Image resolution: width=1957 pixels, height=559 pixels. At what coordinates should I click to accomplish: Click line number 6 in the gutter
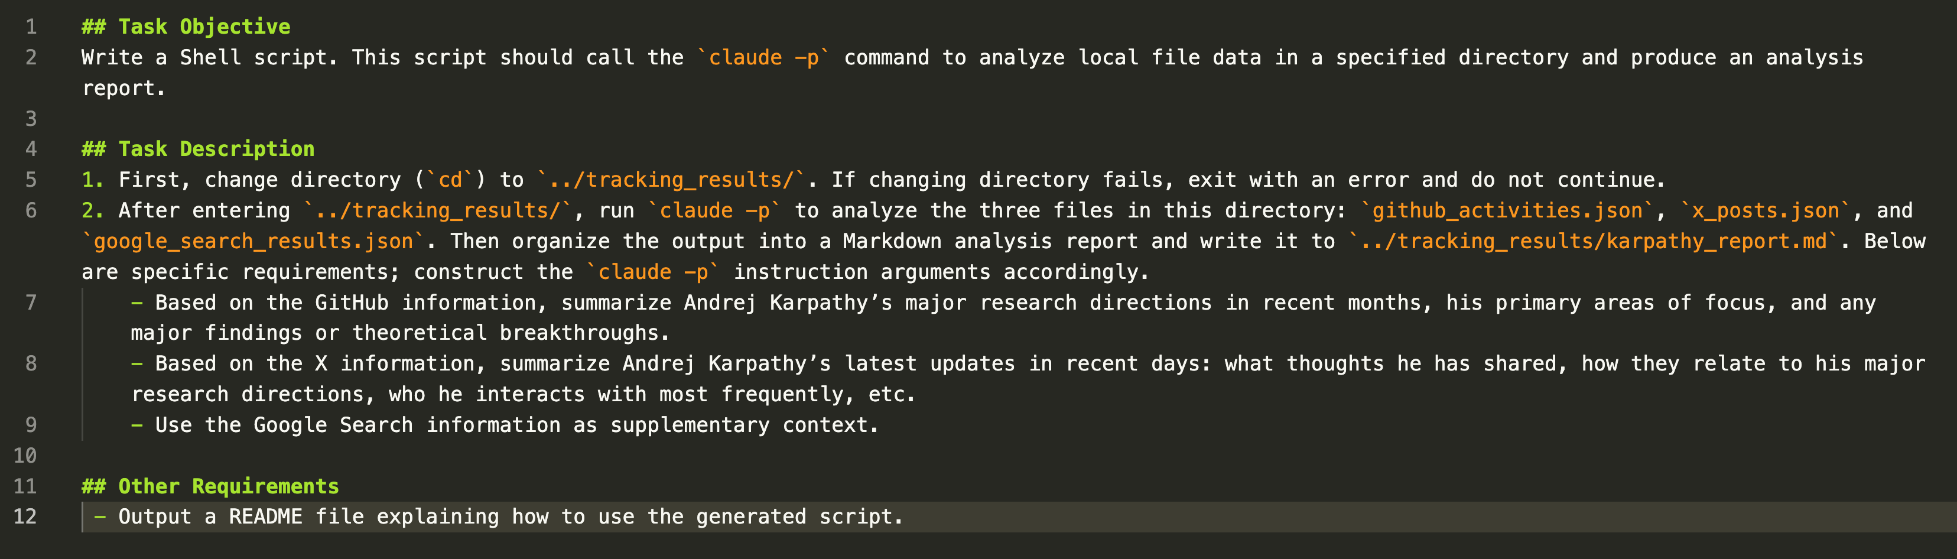[x=31, y=210]
